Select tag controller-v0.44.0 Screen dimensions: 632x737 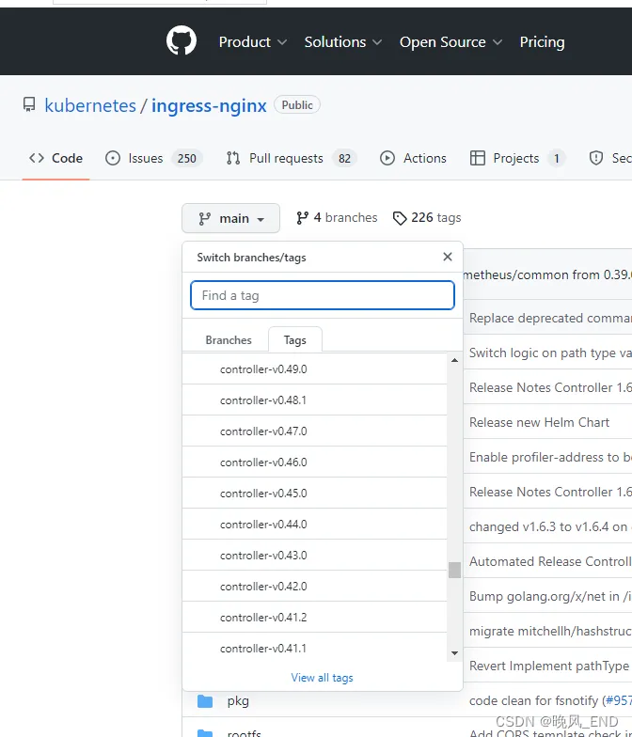click(314, 525)
